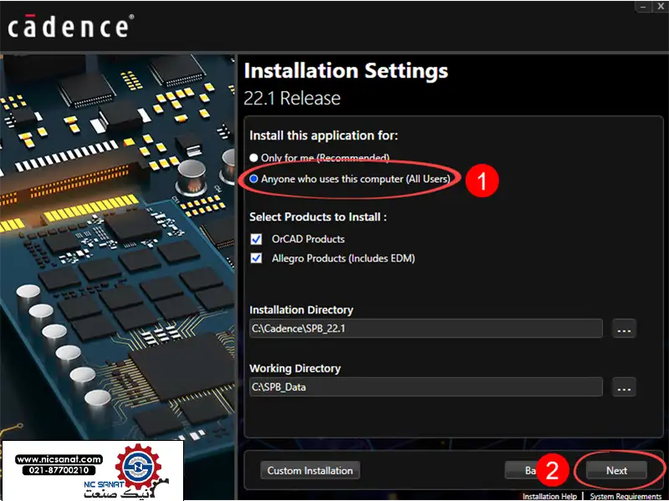669x501 pixels.
Task: Select the "Only for me (Recommended)" radio button
Action: pyautogui.click(x=254, y=158)
